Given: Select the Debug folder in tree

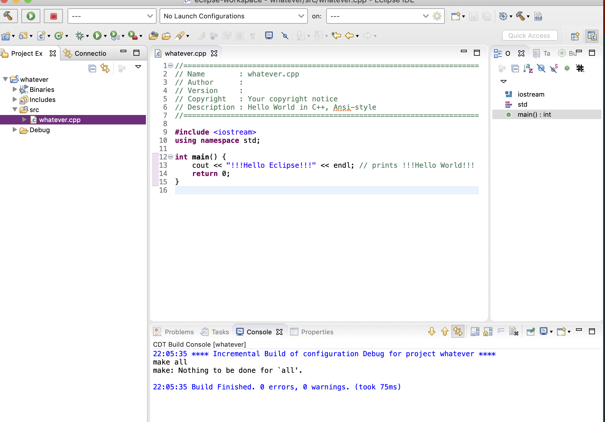Looking at the screenshot, I should [x=39, y=130].
